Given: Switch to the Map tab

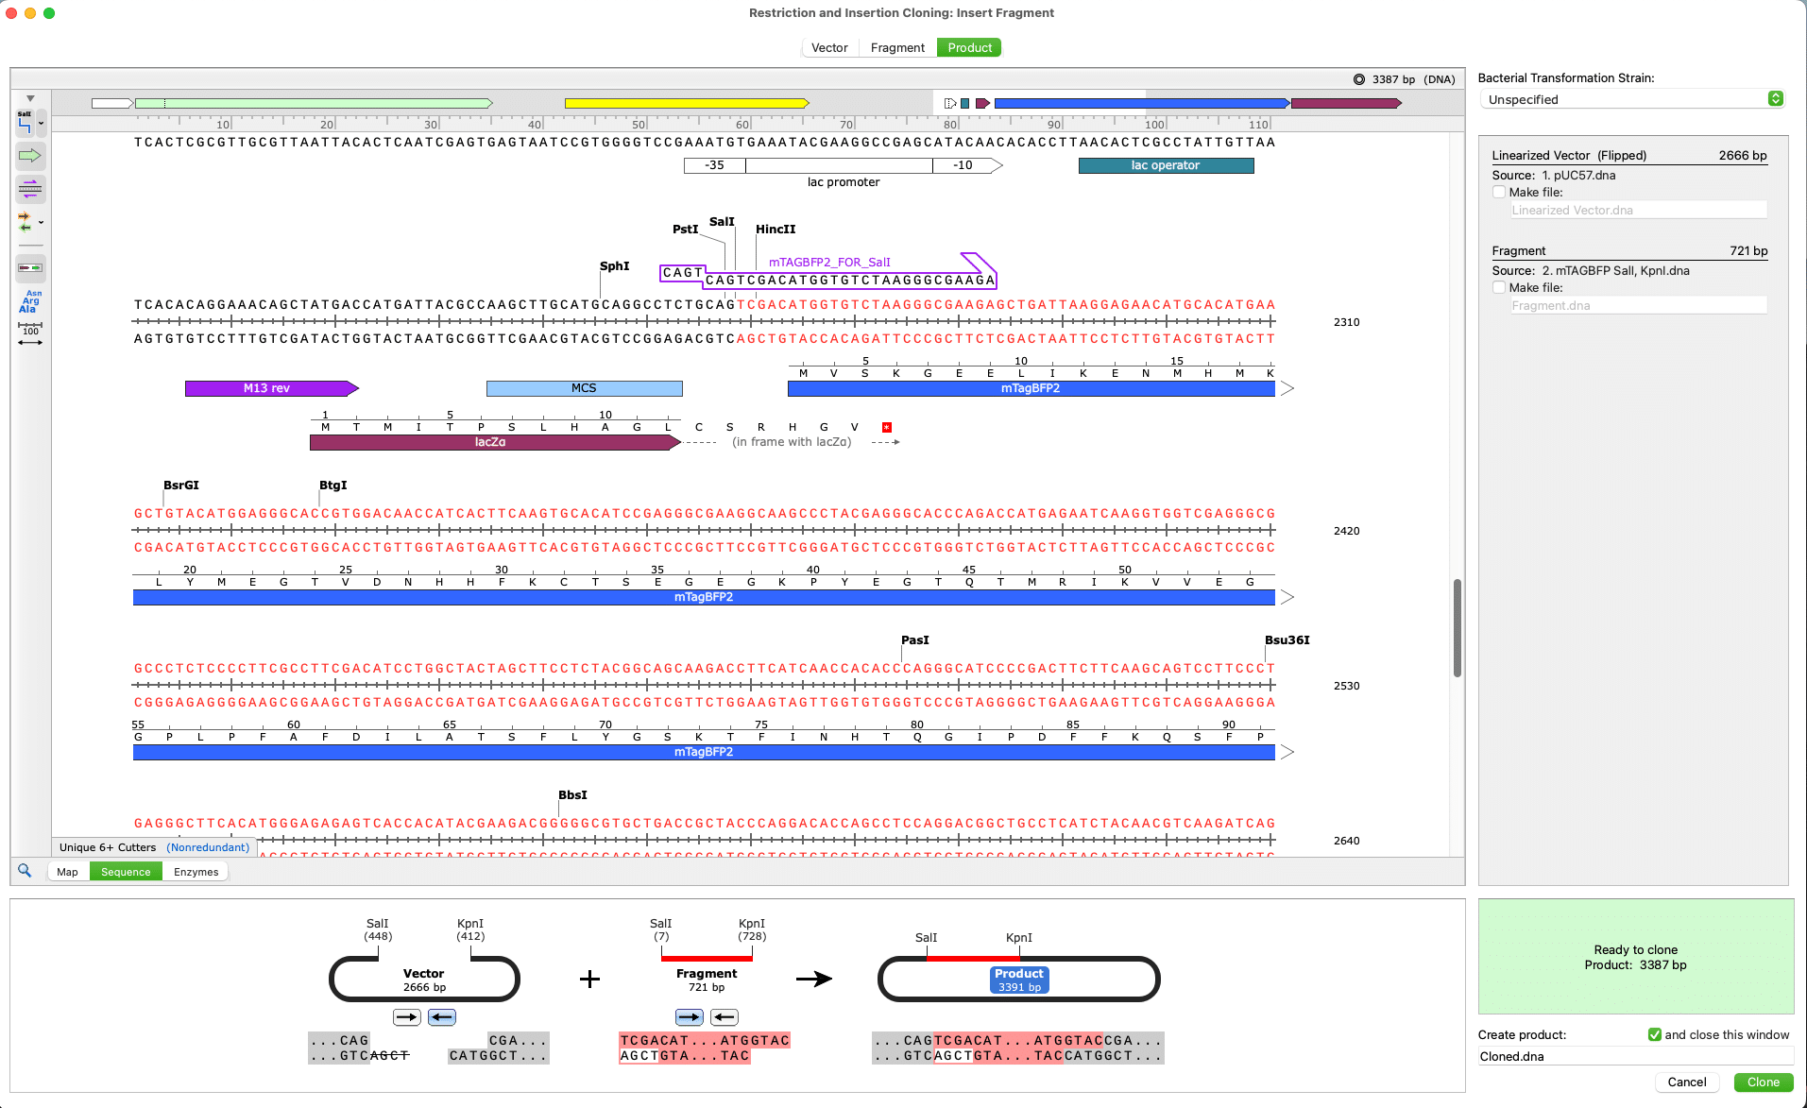Looking at the screenshot, I should click(66, 871).
